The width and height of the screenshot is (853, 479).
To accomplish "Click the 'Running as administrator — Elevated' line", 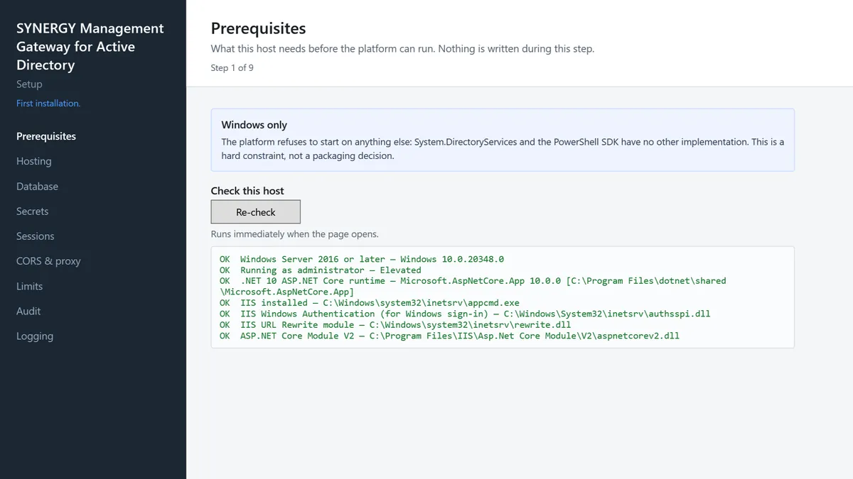I will [321, 270].
